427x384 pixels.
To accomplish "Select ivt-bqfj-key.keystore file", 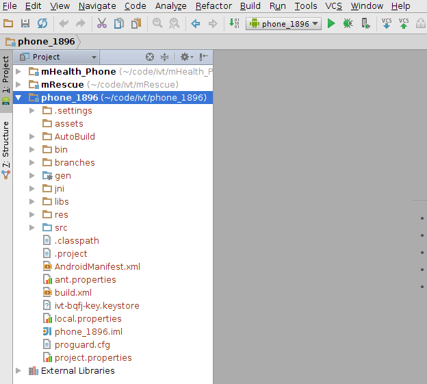I will (97, 306).
